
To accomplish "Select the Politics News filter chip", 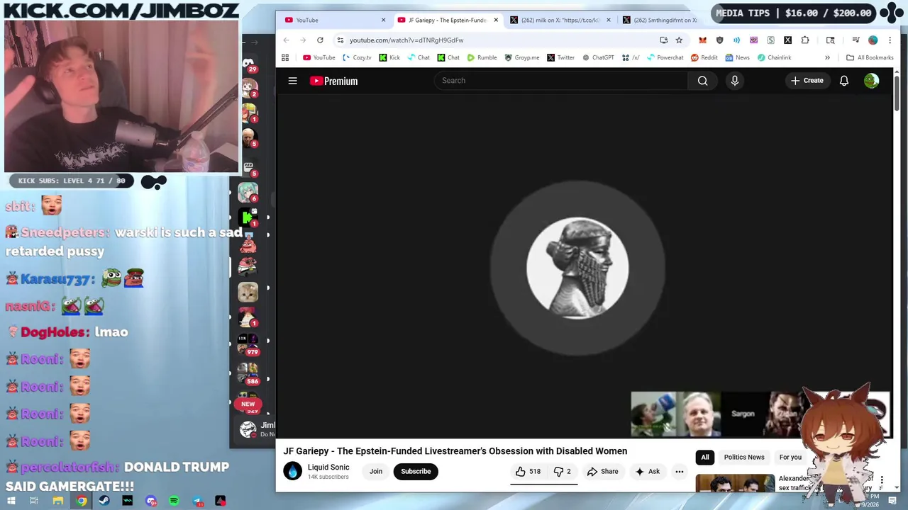I will point(744,458).
